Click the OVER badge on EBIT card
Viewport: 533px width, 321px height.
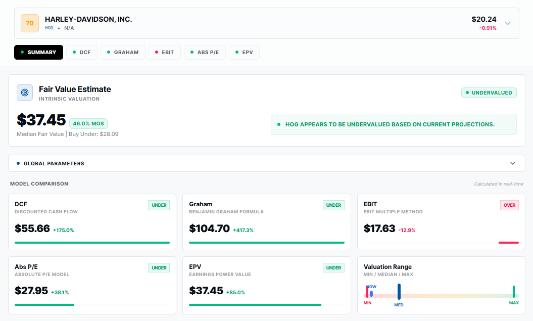click(x=509, y=205)
